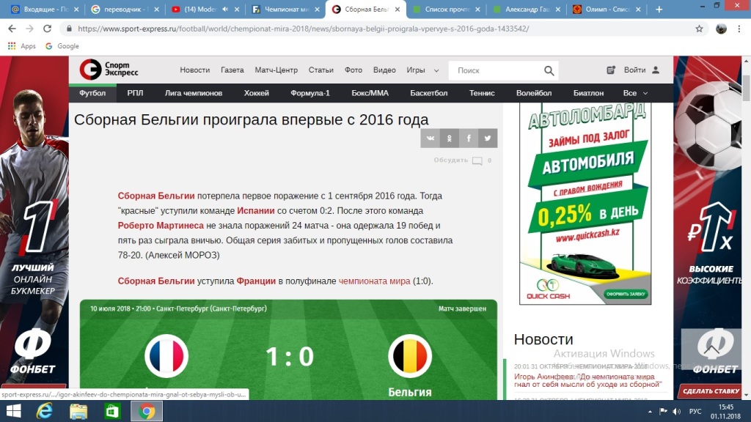The image size is (751, 422).
Task: Open a new browser tab
Action: click(659, 9)
